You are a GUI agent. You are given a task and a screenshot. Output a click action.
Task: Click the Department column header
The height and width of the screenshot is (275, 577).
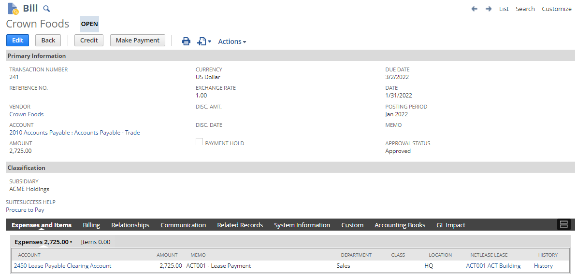pos(356,255)
